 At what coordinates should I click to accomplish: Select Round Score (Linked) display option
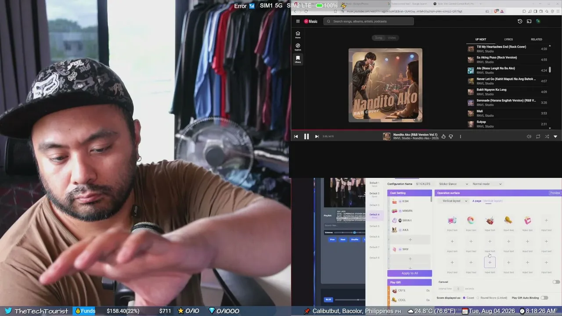pyautogui.click(x=492, y=298)
